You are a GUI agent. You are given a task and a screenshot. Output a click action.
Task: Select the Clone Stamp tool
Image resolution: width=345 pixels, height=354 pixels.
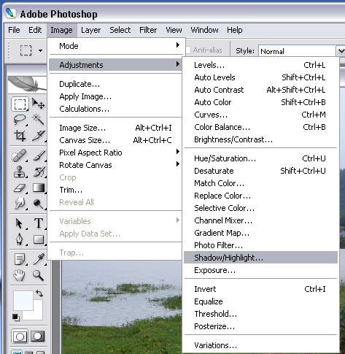(20, 172)
